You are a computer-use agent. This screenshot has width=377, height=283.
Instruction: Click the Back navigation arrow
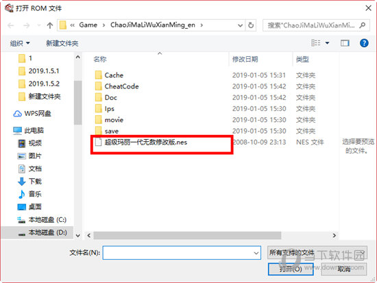coord(11,25)
